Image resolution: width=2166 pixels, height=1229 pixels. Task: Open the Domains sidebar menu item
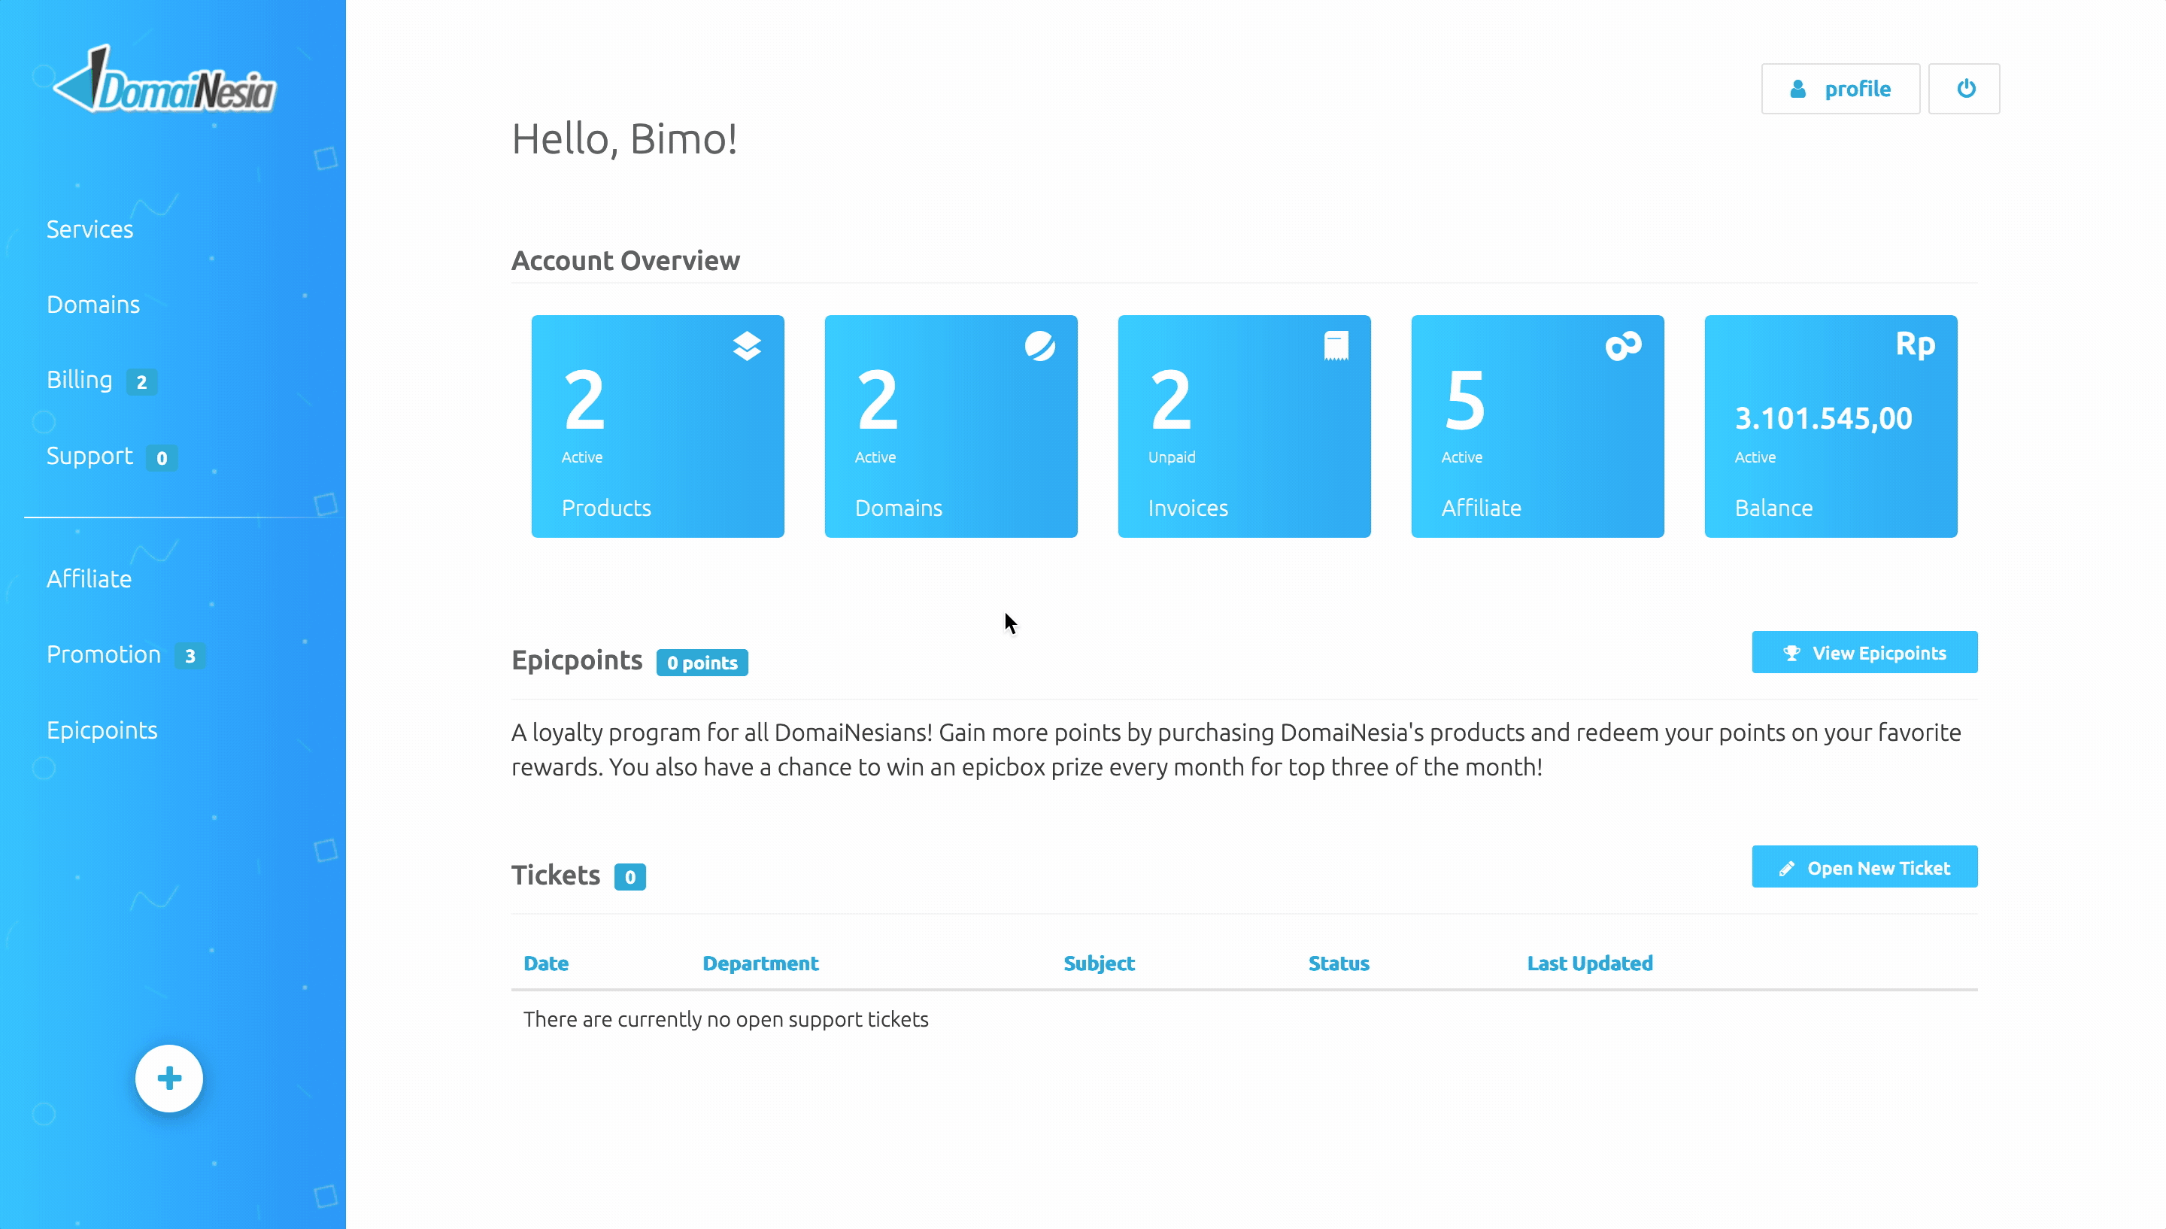(x=94, y=304)
